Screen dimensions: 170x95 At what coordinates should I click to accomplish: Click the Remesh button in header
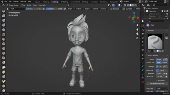pos(138,9)
